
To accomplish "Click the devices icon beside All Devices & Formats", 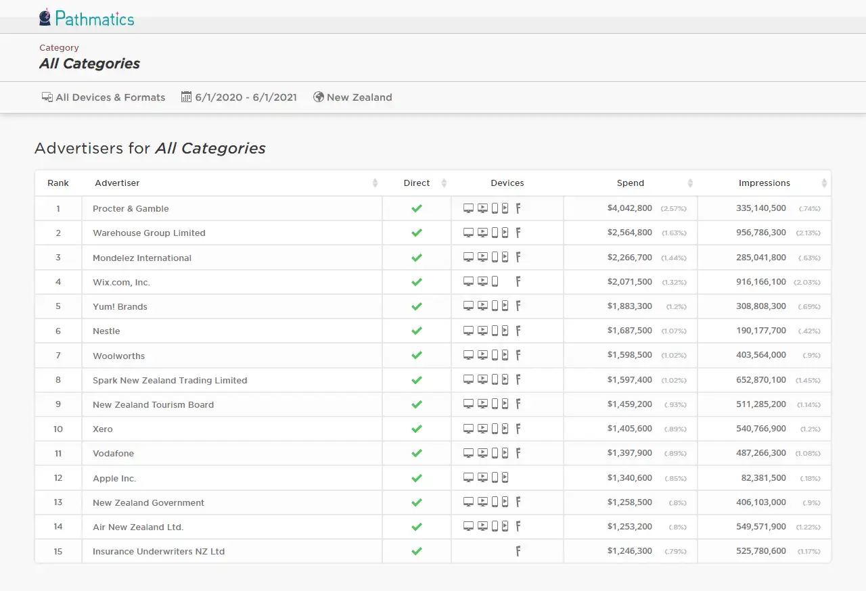I will 47,97.
